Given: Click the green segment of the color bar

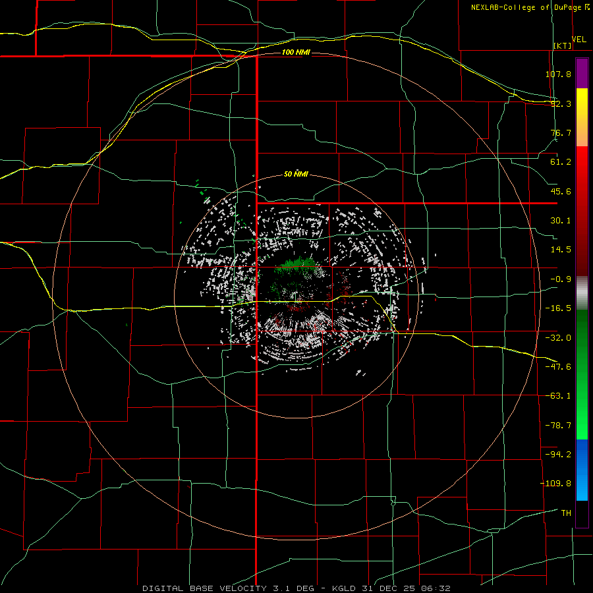Looking at the screenshot, I should click(x=582, y=374).
